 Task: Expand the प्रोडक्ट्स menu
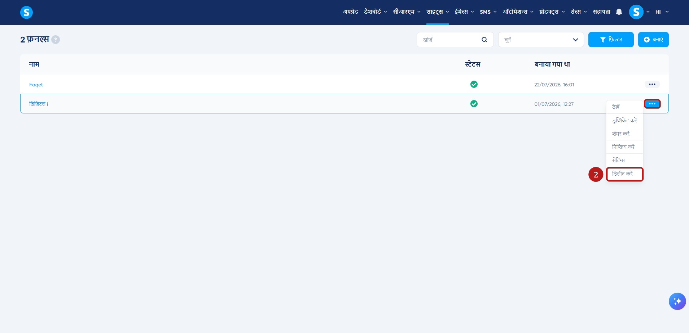pos(552,12)
